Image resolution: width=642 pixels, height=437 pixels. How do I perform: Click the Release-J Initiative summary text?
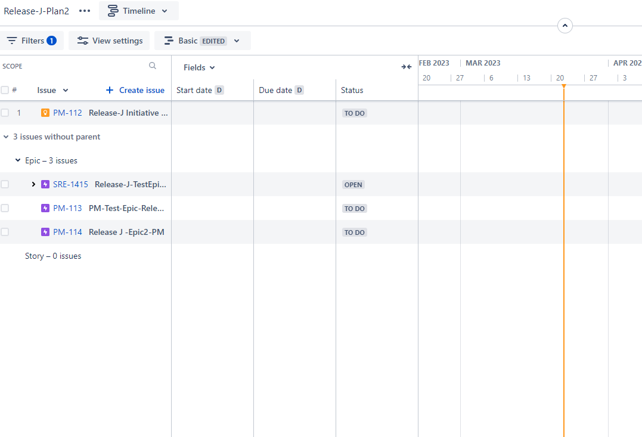(128, 113)
